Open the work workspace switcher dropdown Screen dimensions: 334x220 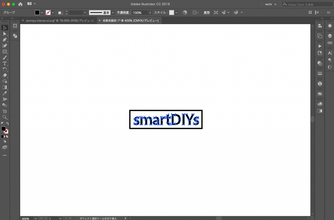(271, 4)
